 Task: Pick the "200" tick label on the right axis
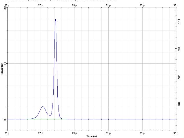tap(179, 104)
